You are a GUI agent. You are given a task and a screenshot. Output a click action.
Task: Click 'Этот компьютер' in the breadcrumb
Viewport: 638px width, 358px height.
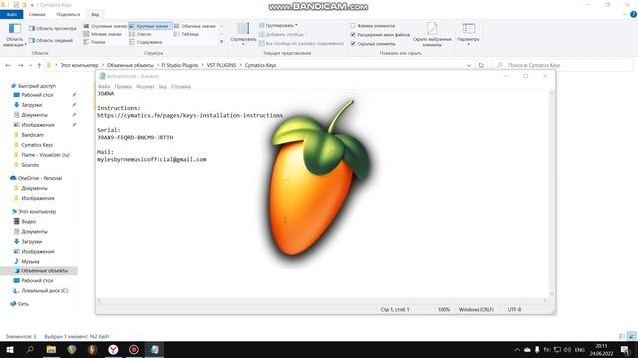(x=79, y=65)
